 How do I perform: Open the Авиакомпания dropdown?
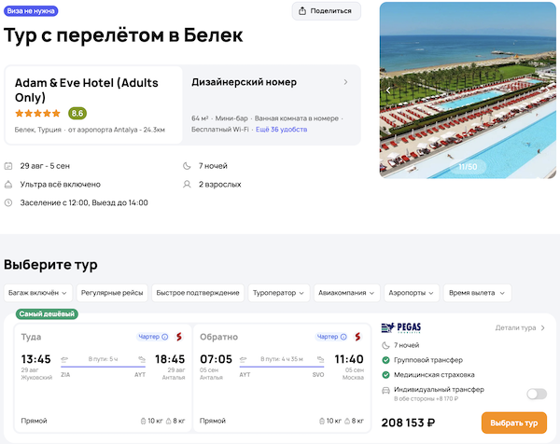(x=347, y=293)
